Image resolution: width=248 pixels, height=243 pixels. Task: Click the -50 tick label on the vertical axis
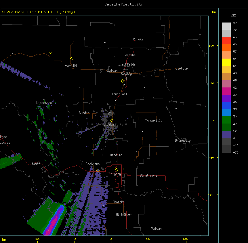tap(211, 158)
